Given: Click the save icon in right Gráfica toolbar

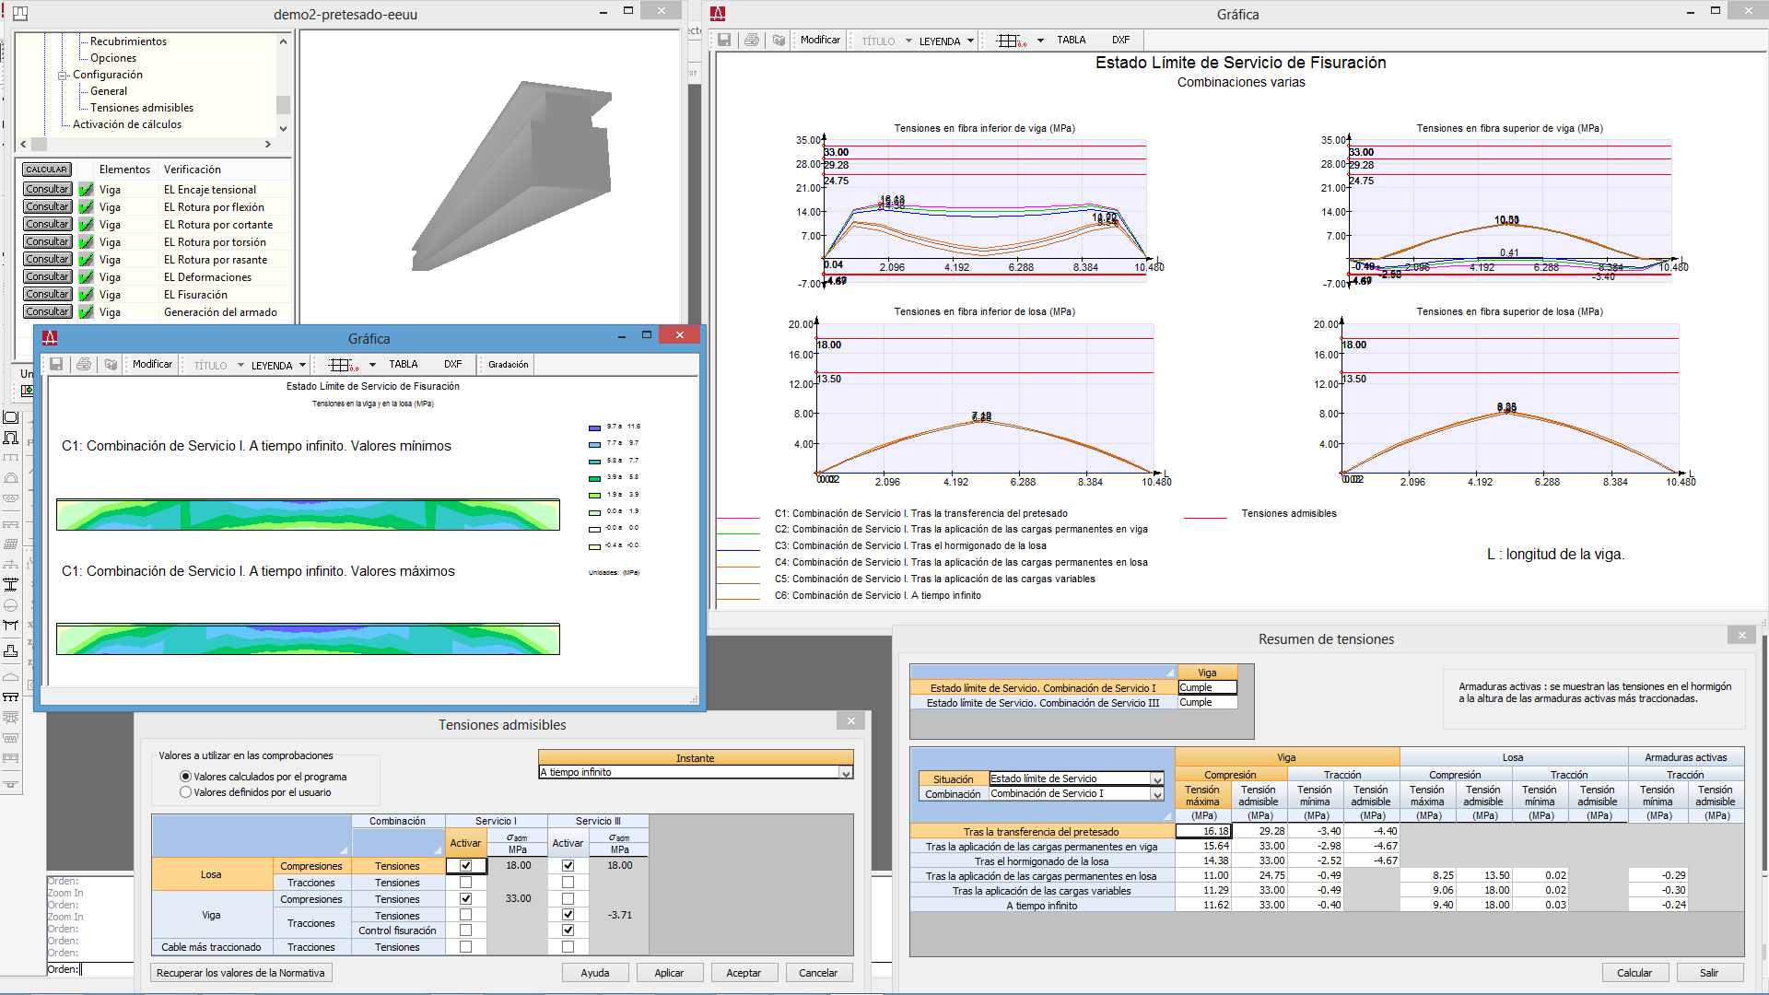Looking at the screenshot, I should pyautogui.click(x=724, y=41).
